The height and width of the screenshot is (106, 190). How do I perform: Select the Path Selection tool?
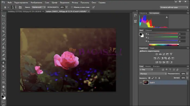pos(3,79)
